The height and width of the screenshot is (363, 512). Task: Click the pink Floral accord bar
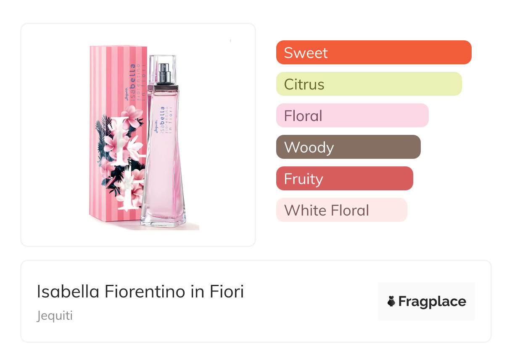pyautogui.click(x=352, y=116)
